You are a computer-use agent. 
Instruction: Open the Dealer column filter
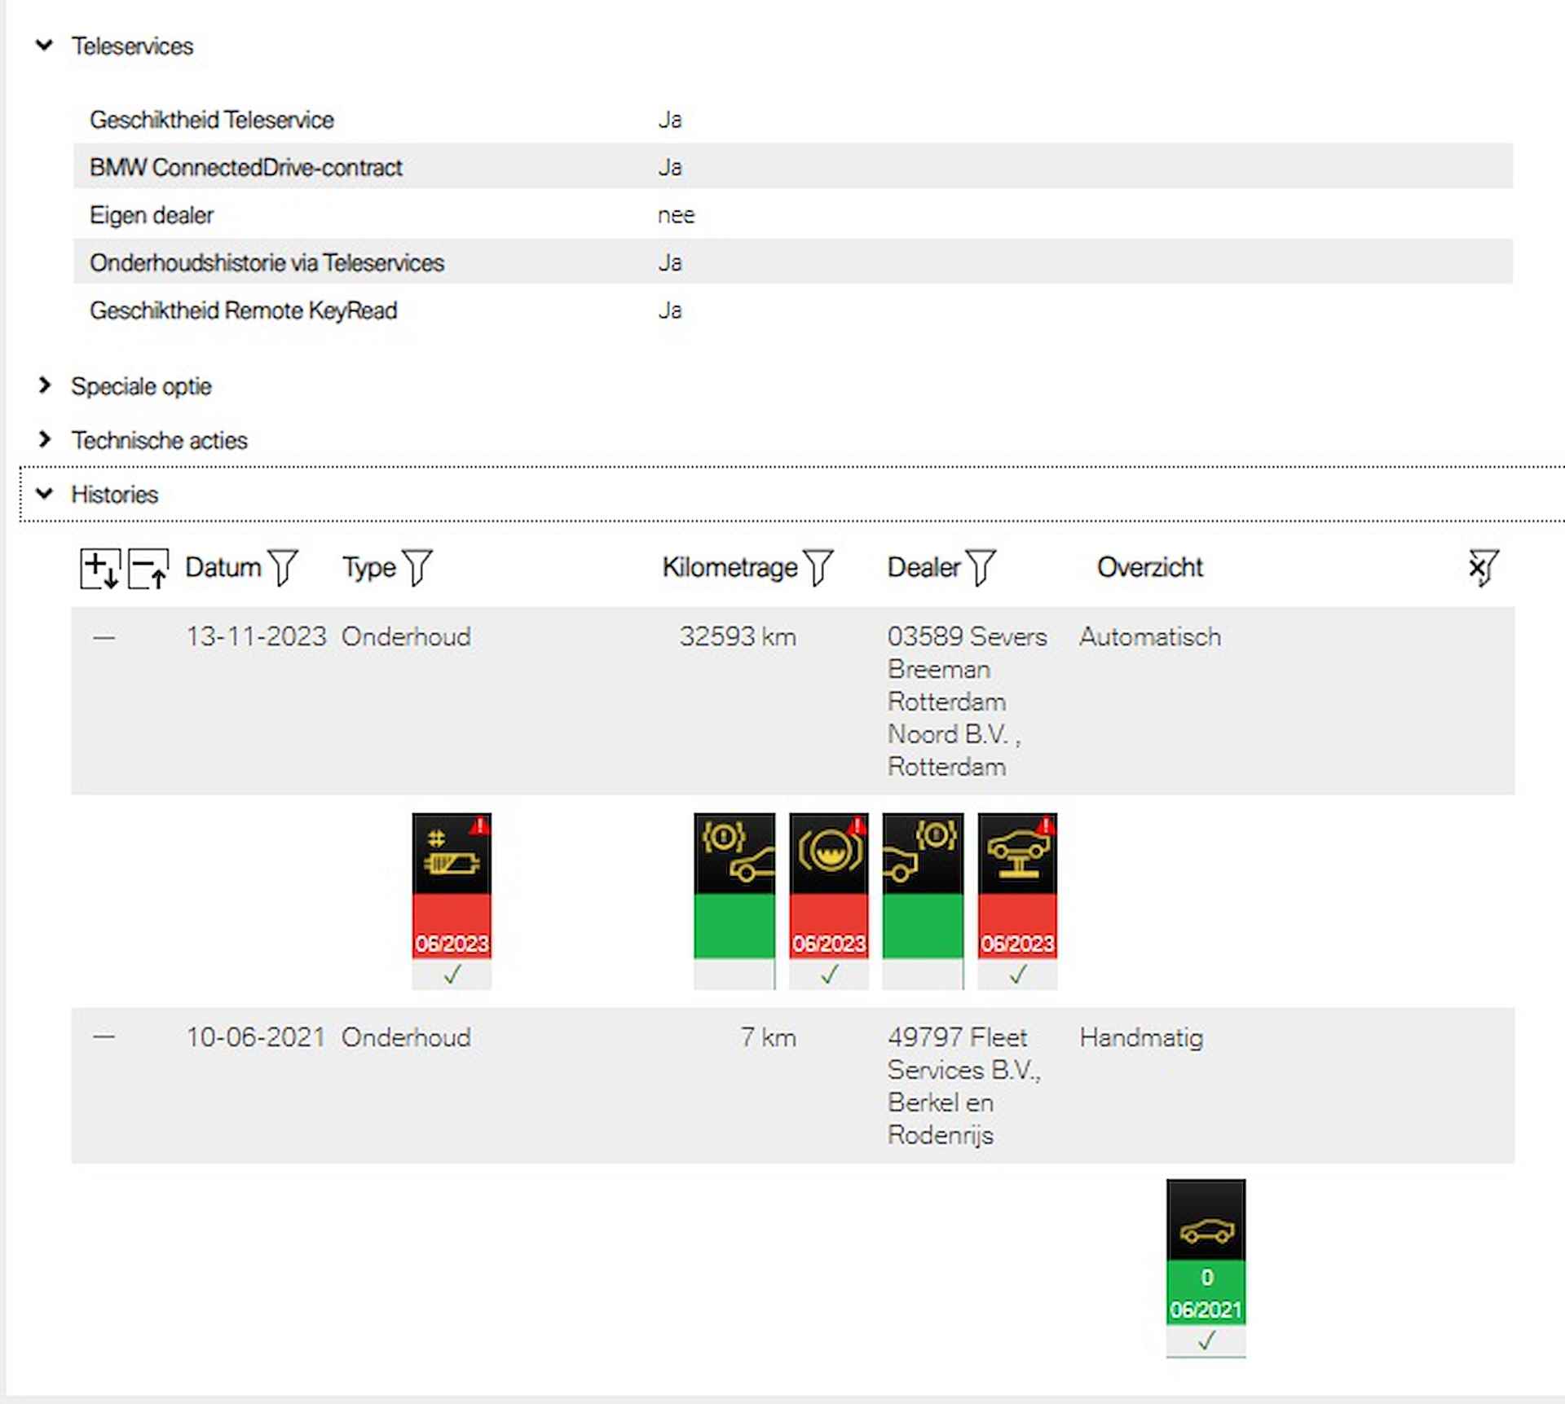click(981, 567)
